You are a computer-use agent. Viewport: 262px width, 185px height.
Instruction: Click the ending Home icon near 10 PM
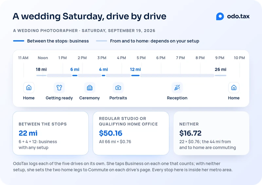click(234, 88)
